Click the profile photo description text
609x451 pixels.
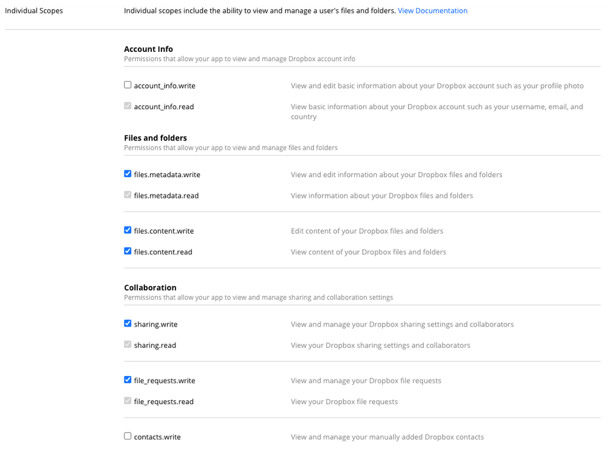point(437,86)
